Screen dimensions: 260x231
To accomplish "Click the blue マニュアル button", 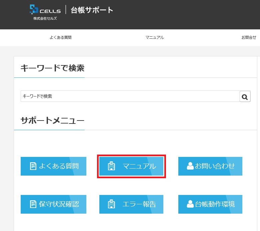I will click(x=131, y=166).
